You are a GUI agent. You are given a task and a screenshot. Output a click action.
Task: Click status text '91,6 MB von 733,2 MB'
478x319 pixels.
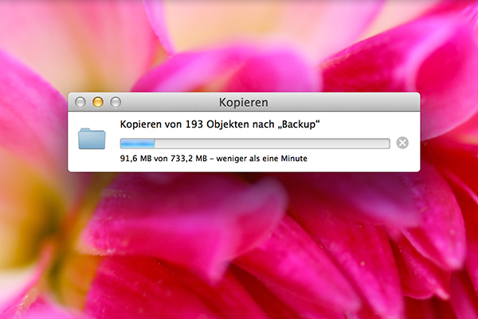[x=163, y=159]
